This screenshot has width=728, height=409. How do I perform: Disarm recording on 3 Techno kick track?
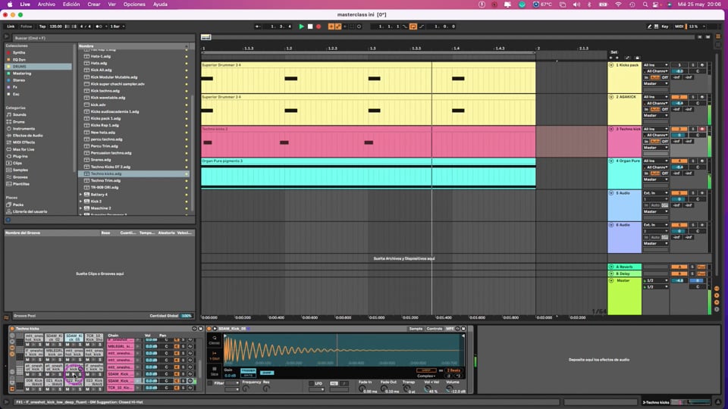pyautogui.click(x=702, y=129)
